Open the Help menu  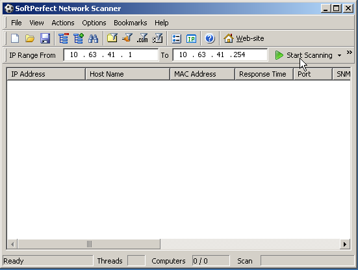coord(162,23)
